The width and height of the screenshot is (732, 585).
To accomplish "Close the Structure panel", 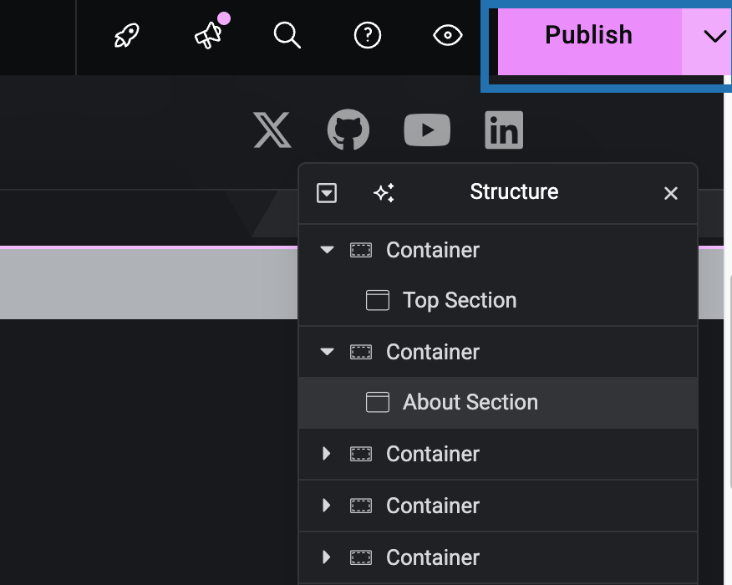I will (x=671, y=193).
